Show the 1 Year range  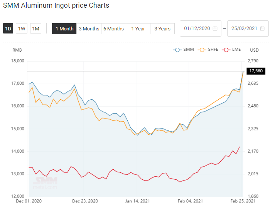pos(138,28)
